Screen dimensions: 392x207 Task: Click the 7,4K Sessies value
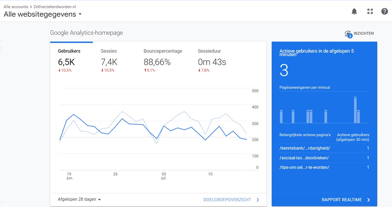coord(109,62)
